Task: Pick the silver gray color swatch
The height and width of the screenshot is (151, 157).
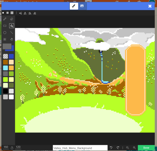Action: (6, 97)
